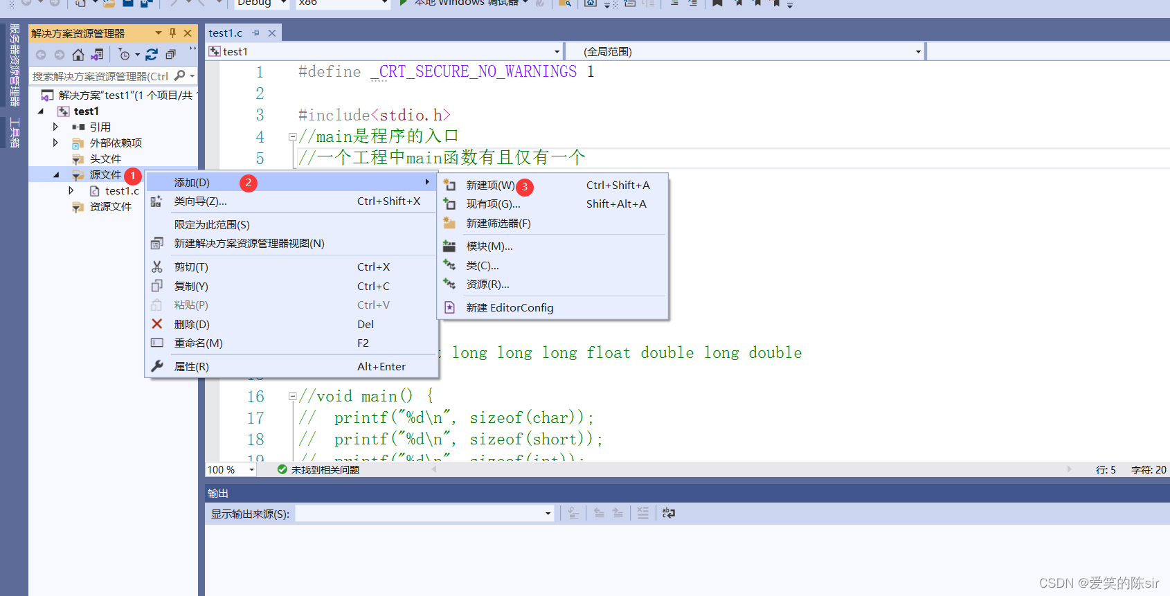Pin the Solution Explorer panel with pushpin icon
The width and height of the screenshot is (1170, 596).
pyautogui.click(x=173, y=33)
